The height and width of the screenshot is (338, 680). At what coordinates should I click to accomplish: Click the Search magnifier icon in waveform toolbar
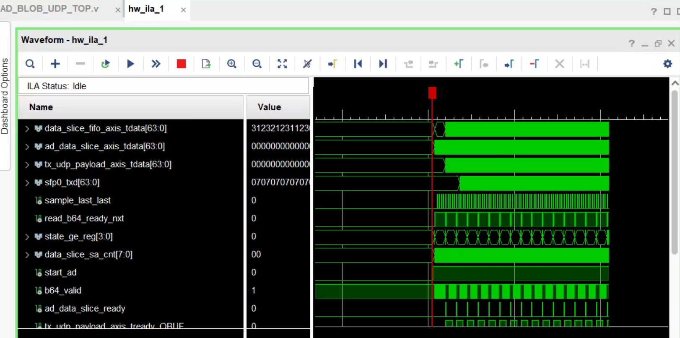click(30, 64)
